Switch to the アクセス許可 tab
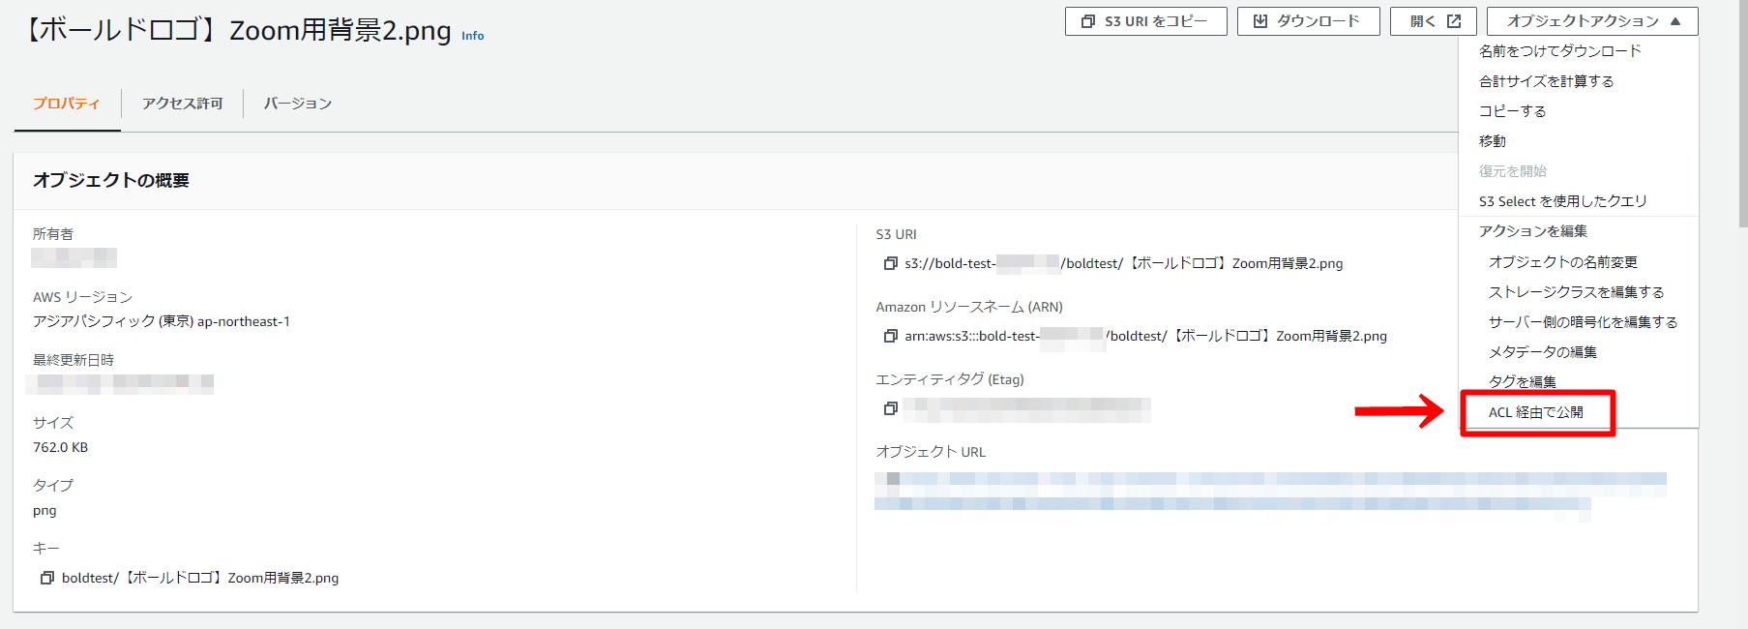Image resolution: width=1748 pixels, height=629 pixels. [x=182, y=104]
